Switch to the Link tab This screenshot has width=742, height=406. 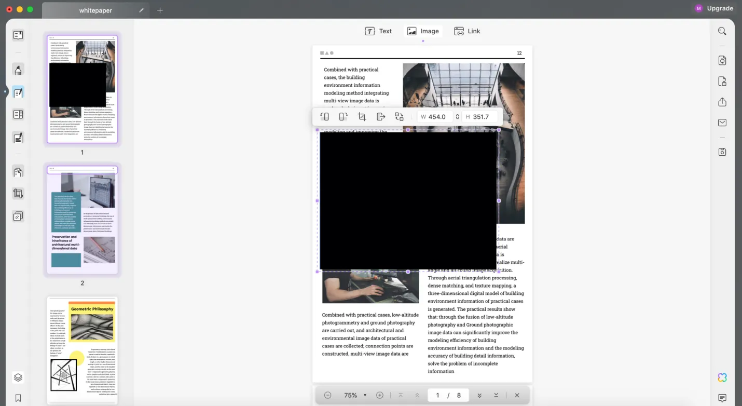tap(466, 31)
